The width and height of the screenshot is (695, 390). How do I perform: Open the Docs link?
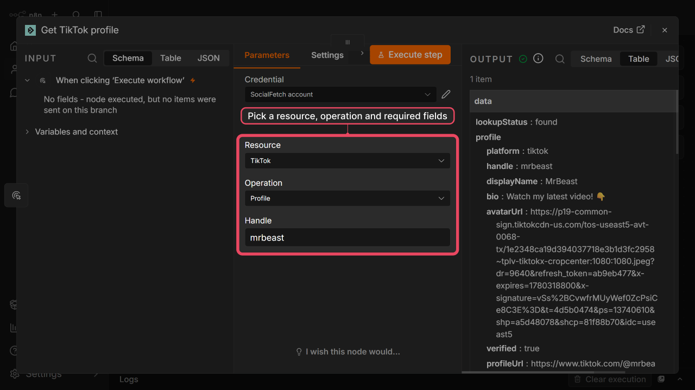629,30
